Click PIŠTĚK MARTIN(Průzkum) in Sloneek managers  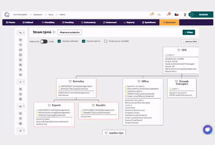pyautogui.click(x=181, y=95)
